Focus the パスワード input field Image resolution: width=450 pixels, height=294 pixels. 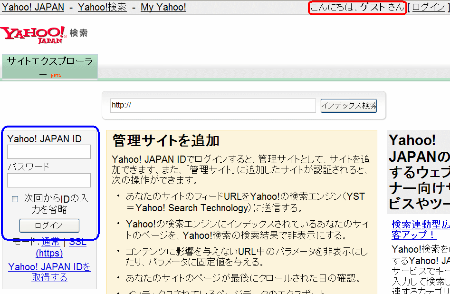(x=49, y=180)
